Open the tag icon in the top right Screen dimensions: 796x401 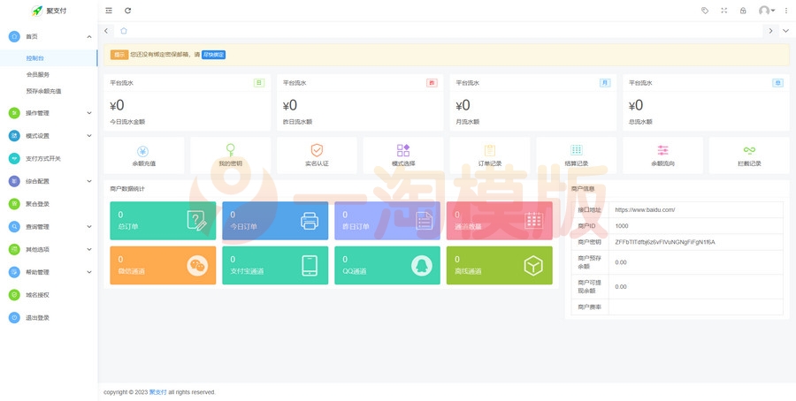pos(705,11)
